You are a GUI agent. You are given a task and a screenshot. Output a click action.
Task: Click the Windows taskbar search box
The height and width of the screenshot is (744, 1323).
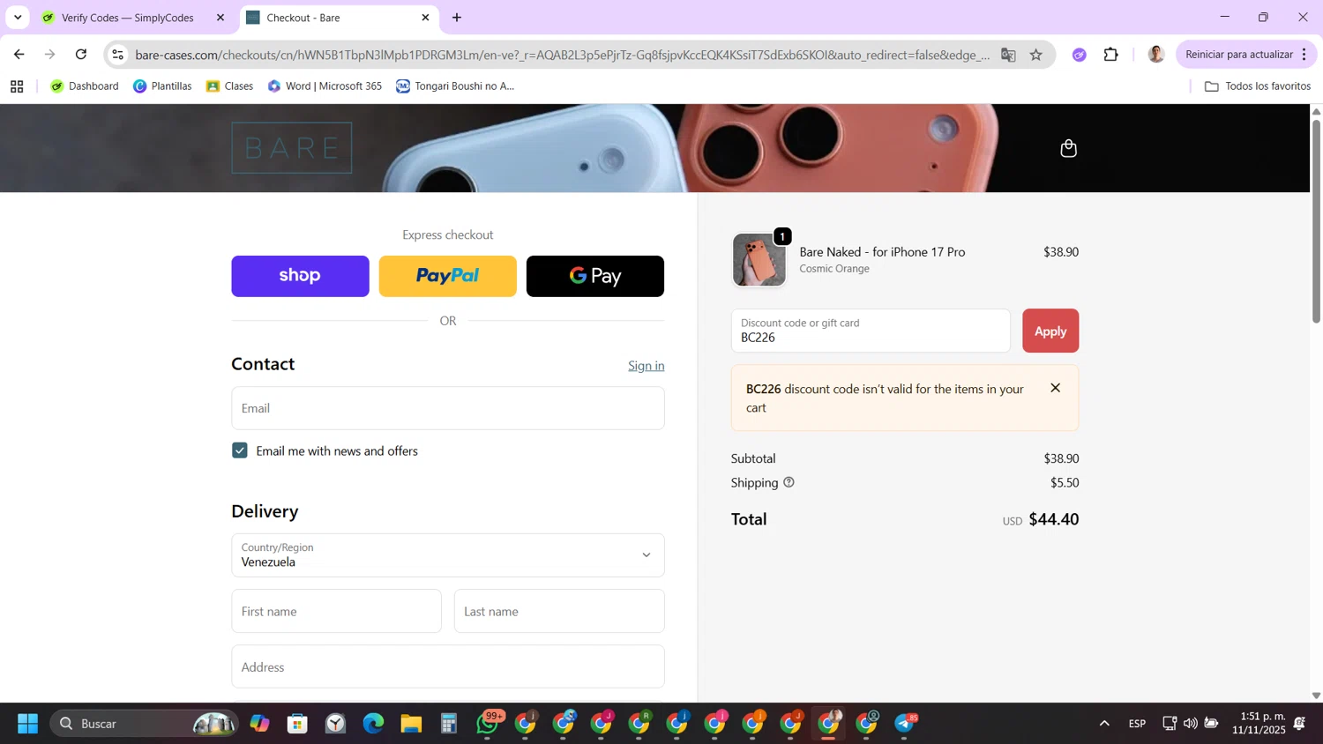[144, 724]
